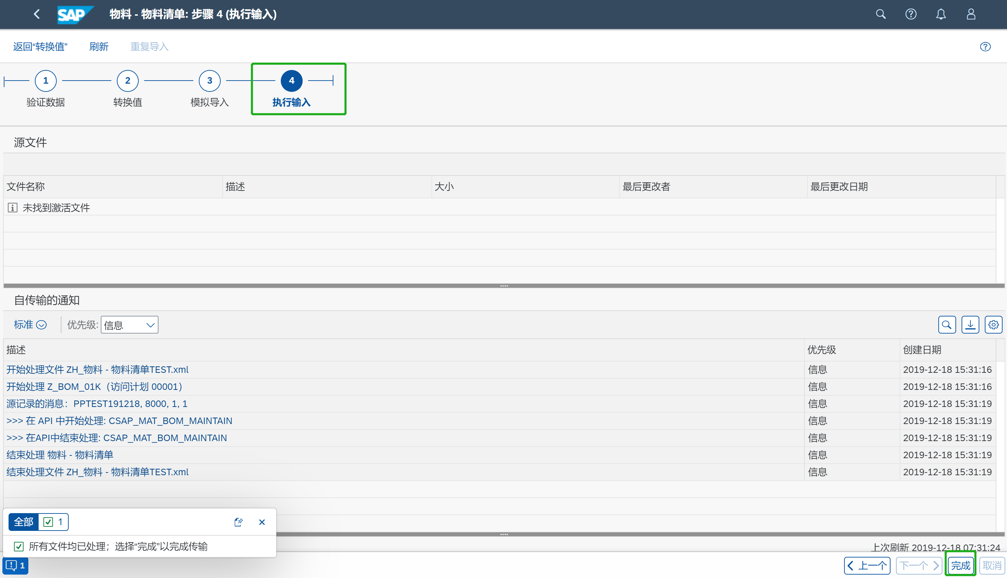Image resolution: width=1007 pixels, height=578 pixels.
Task: Open the help icon in header
Action: [911, 14]
